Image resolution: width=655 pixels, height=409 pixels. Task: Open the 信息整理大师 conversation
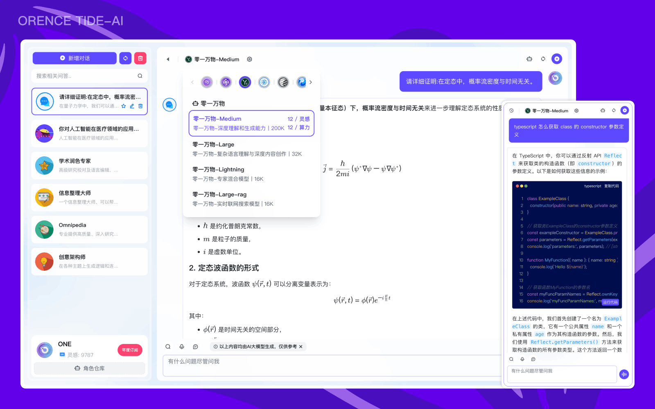pyautogui.click(x=89, y=197)
